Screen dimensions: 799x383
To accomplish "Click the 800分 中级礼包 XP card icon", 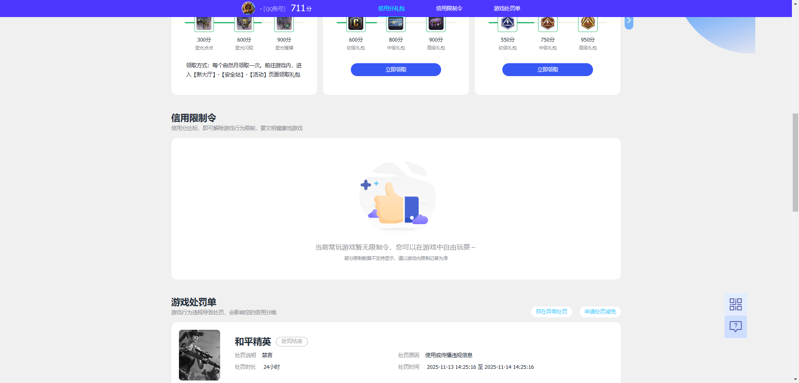I will click(x=395, y=23).
